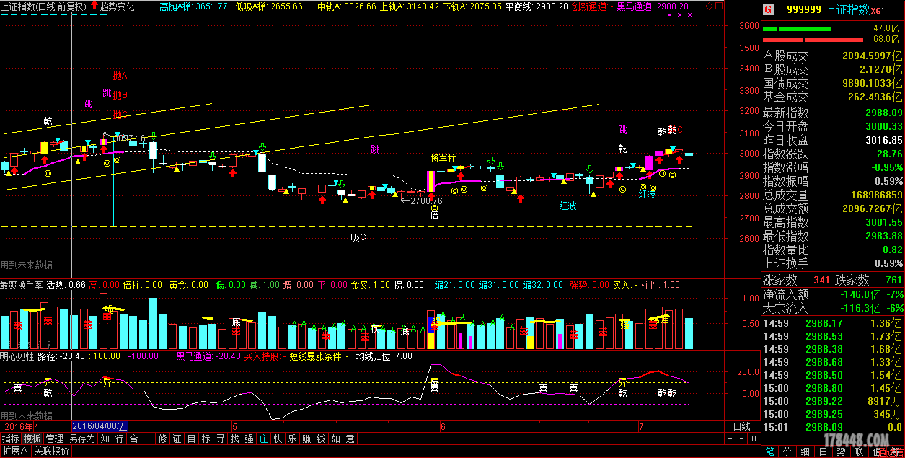Viewport: 905px width, 458px height.
Task: Click the 吸C label near dashed line
Action: pyautogui.click(x=358, y=237)
